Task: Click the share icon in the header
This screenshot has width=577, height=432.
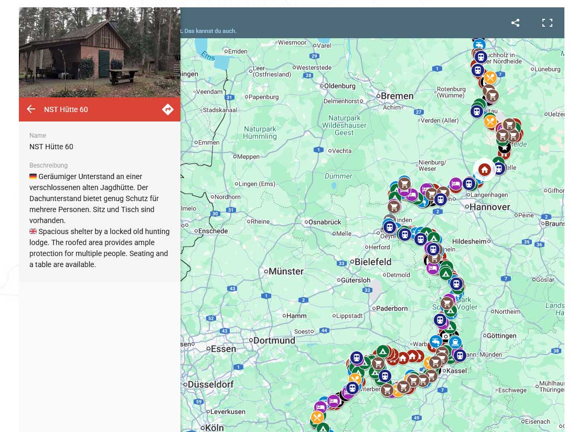Action: click(x=515, y=23)
